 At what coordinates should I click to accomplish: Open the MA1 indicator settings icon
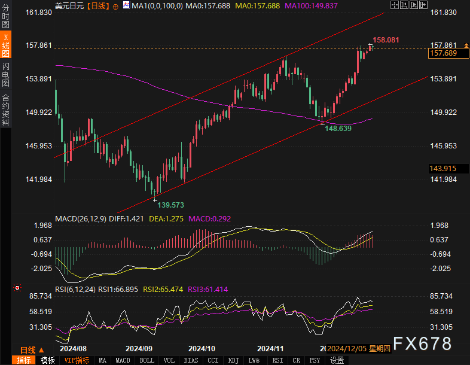(x=127, y=5)
